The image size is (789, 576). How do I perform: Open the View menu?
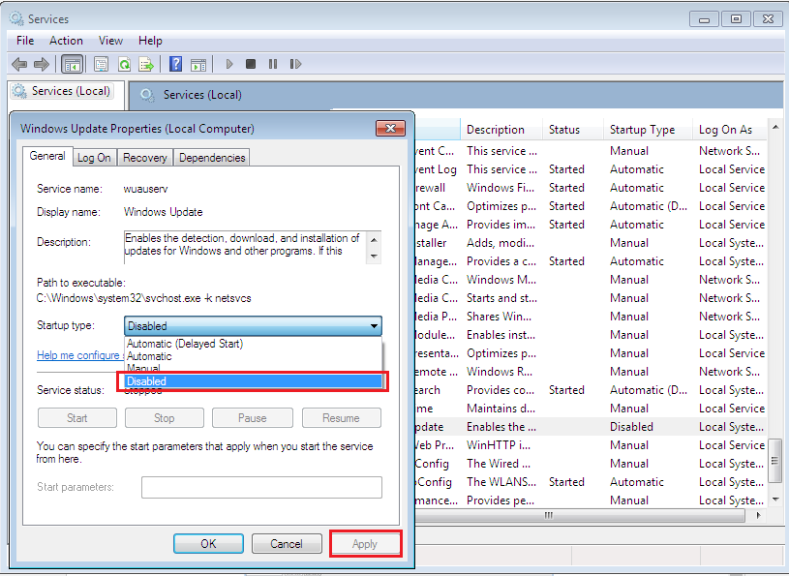(110, 41)
